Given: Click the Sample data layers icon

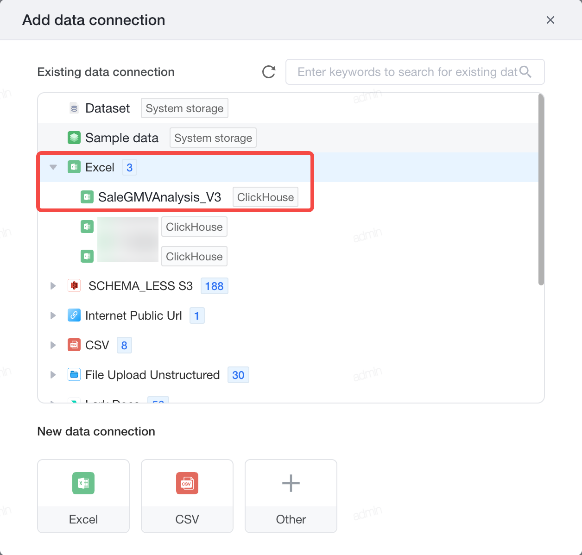Looking at the screenshot, I should coord(74,138).
